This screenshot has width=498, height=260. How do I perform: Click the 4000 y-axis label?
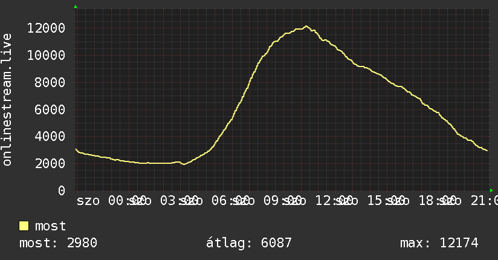[x=50, y=137]
